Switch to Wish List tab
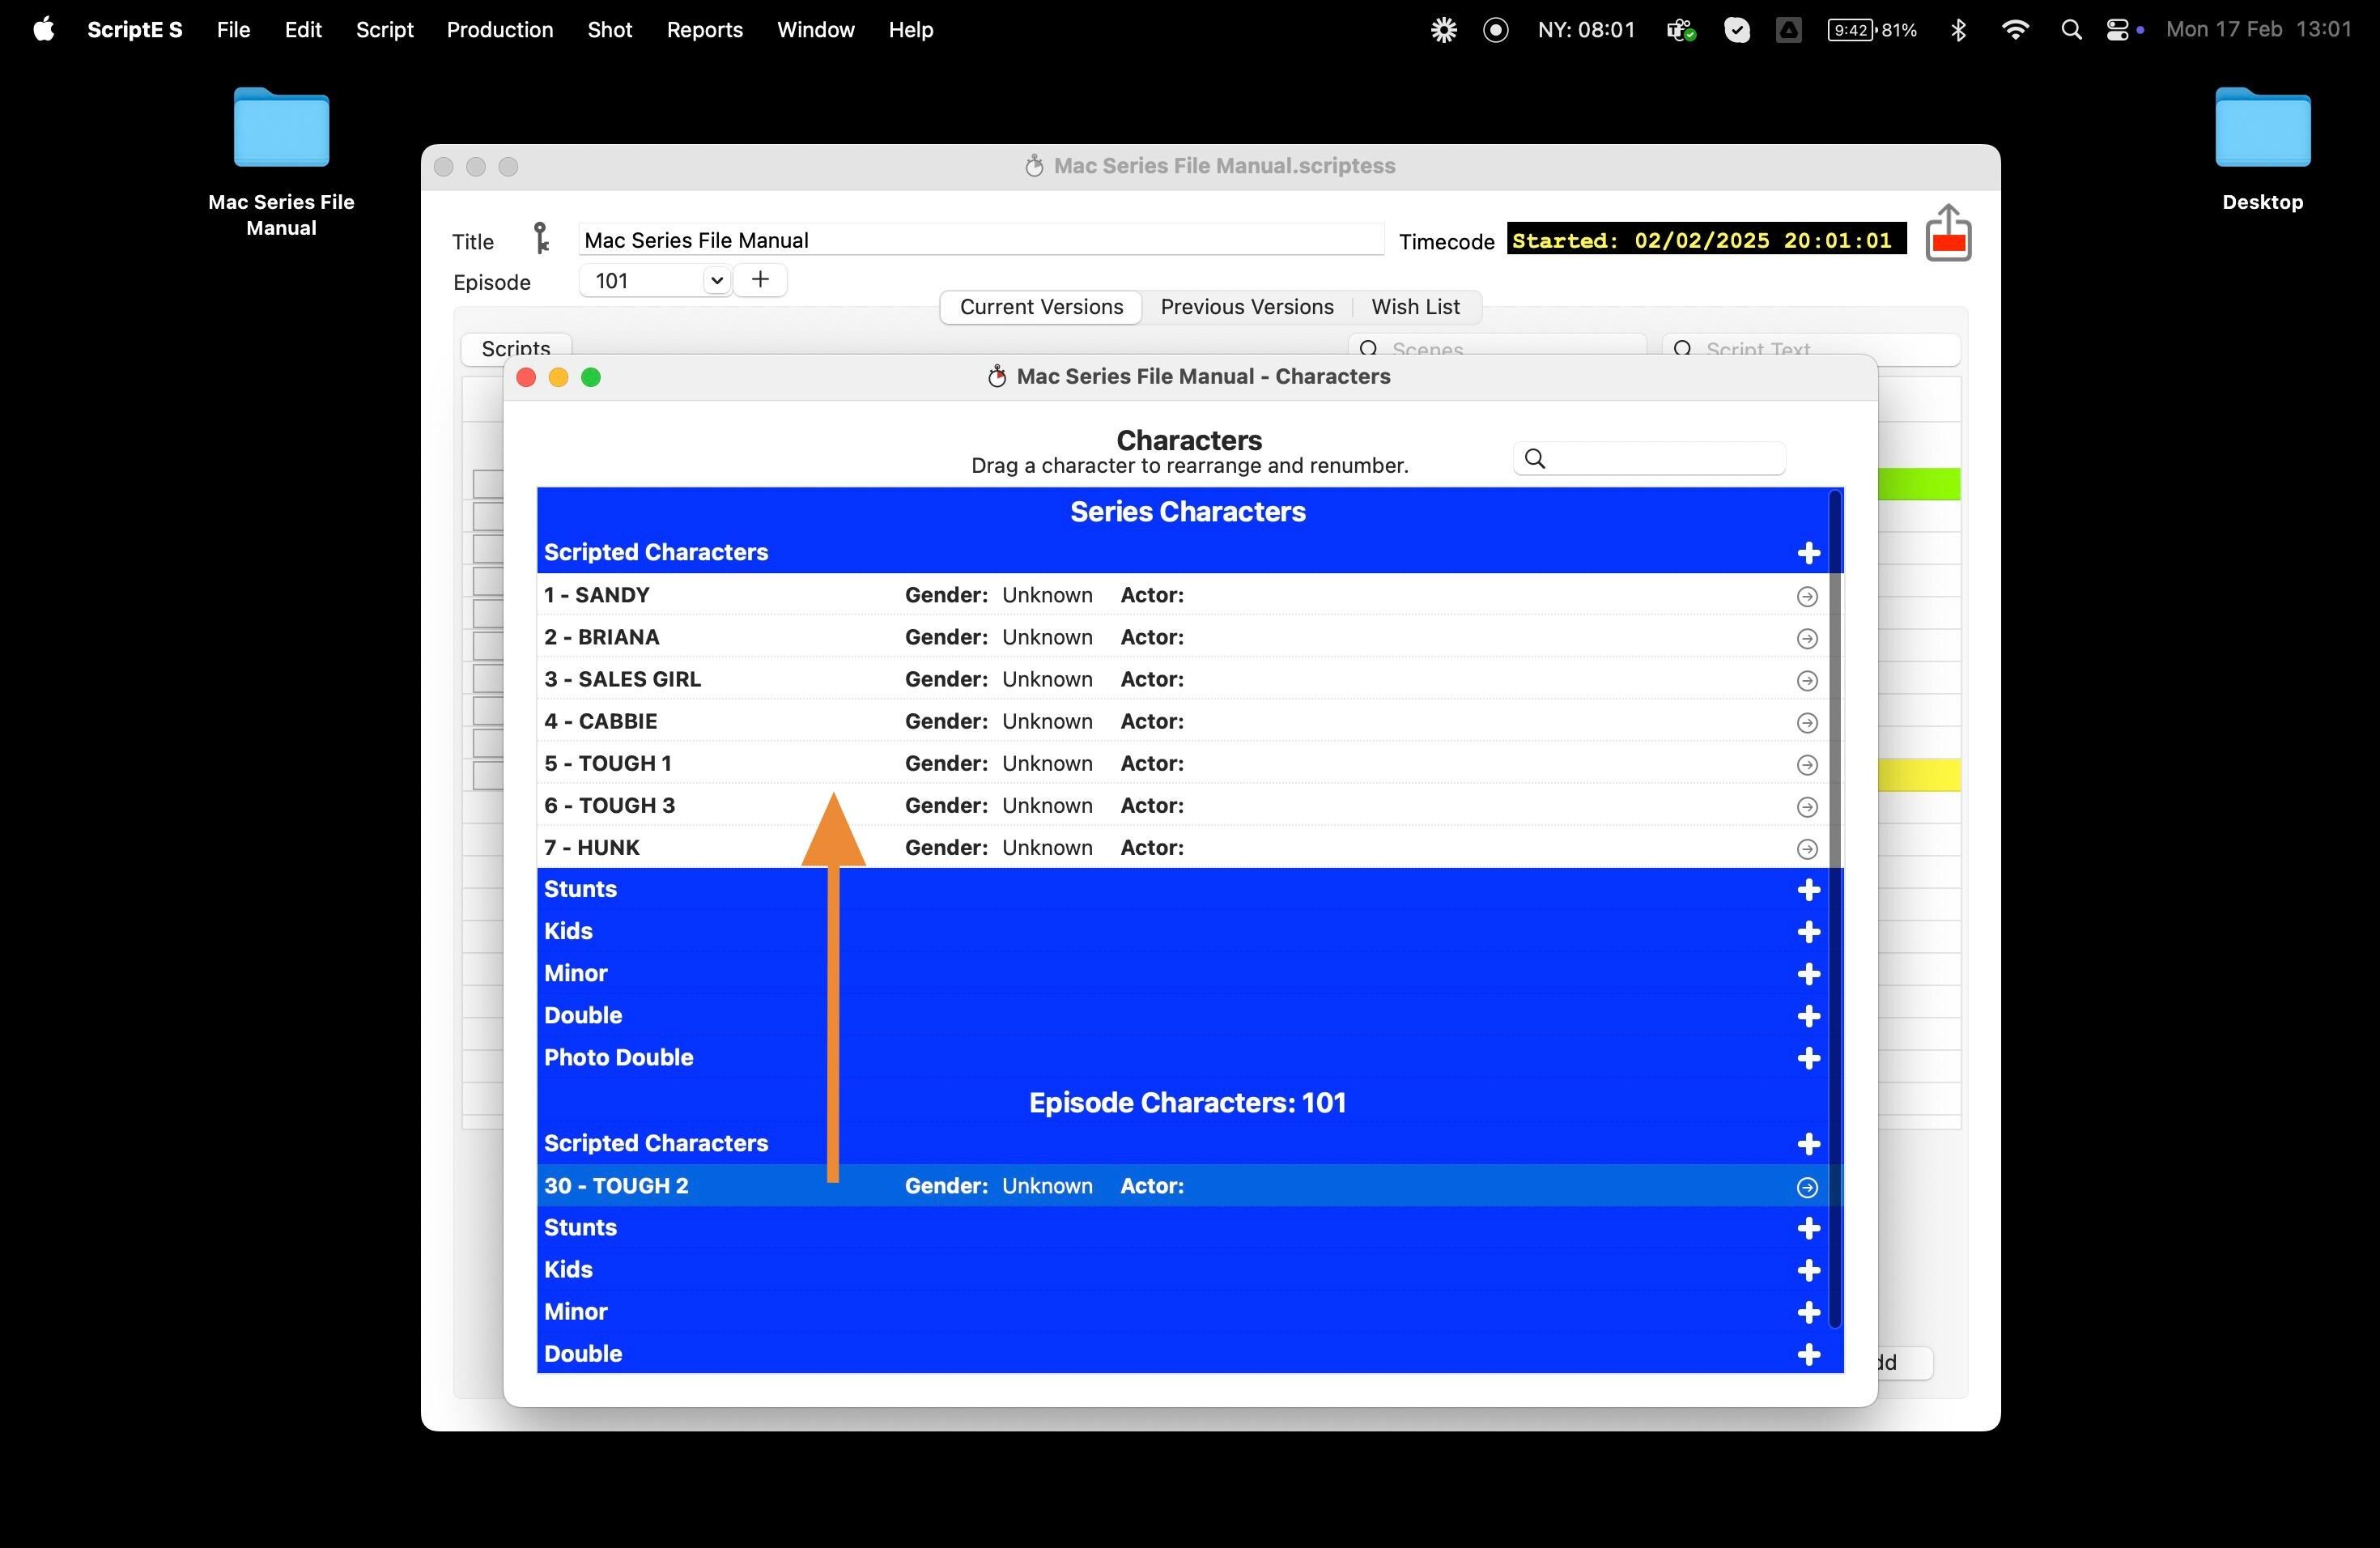This screenshot has height=1548, width=2380. tap(1414, 307)
